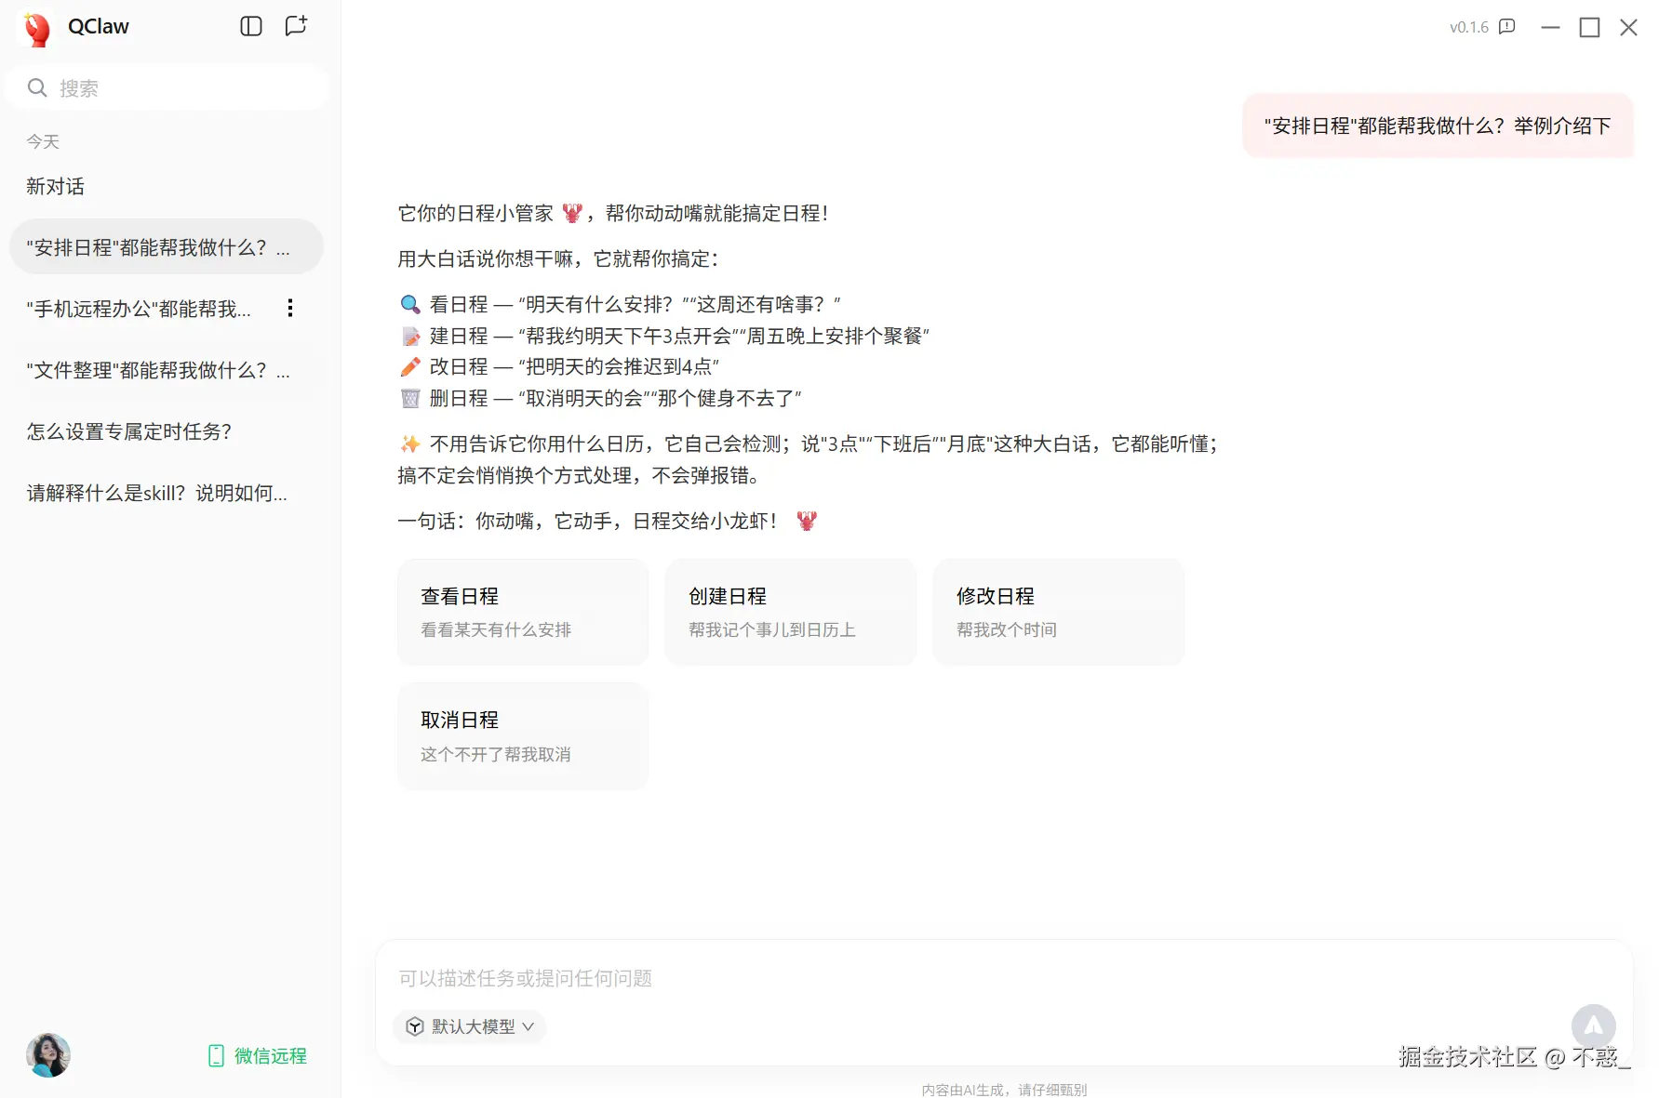Viewport: 1659px width, 1098px height.
Task: Click the WeChat remote phone icon
Action: [x=216, y=1056]
